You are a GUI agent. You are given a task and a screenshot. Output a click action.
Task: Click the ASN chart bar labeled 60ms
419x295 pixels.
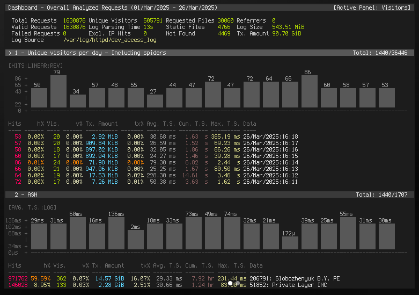coord(78,233)
